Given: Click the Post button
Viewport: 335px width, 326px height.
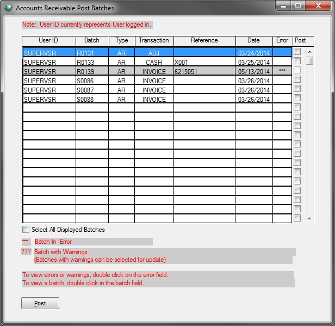Looking at the screenshot, I should 40,303.
